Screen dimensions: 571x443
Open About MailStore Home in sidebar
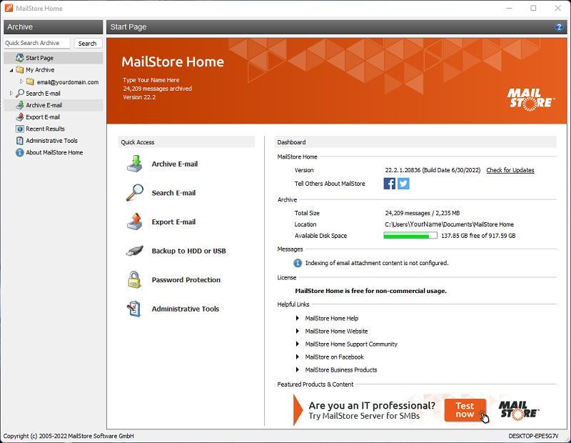[x=54, y=152]
